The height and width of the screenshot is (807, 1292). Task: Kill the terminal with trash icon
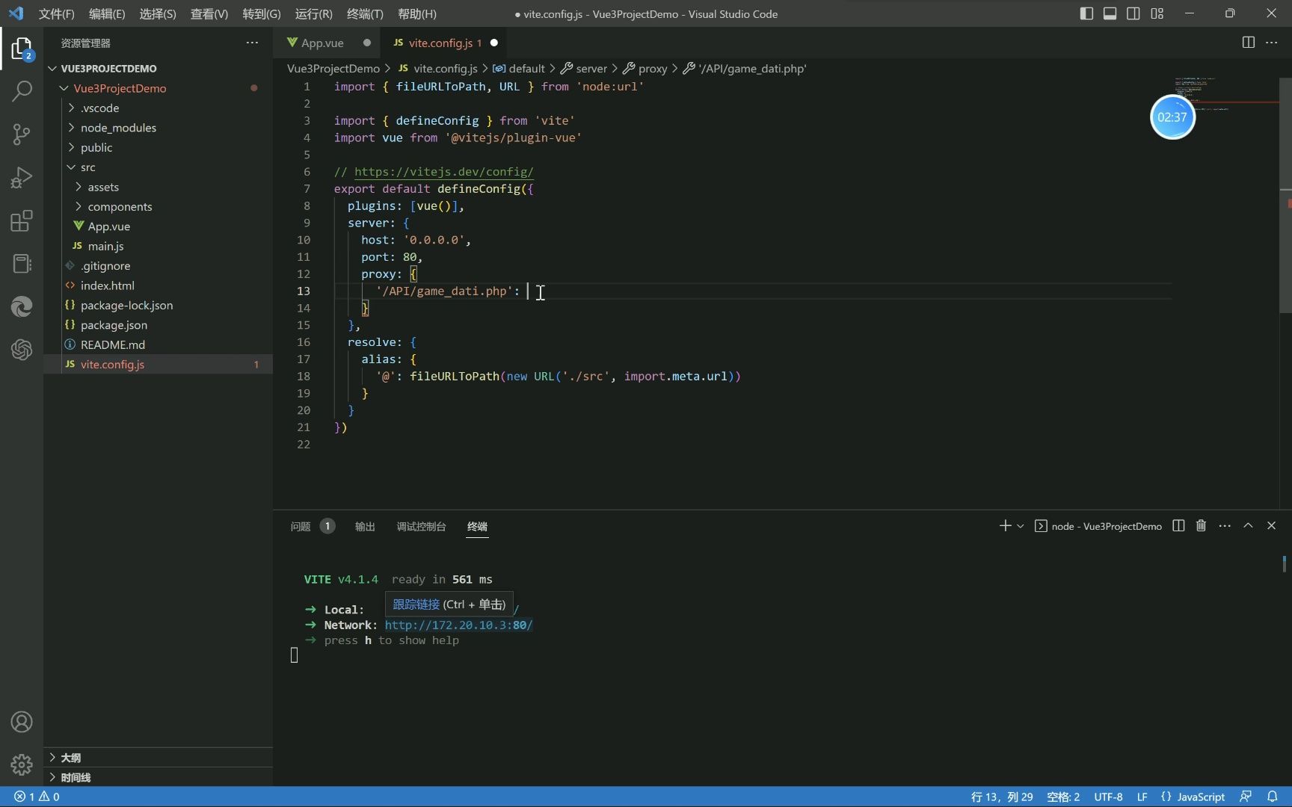(x=1201, y=525)
